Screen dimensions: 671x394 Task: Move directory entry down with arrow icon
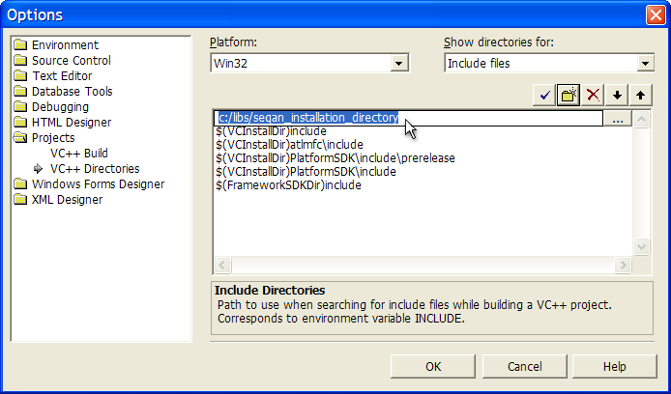click(x=618, y=94)
